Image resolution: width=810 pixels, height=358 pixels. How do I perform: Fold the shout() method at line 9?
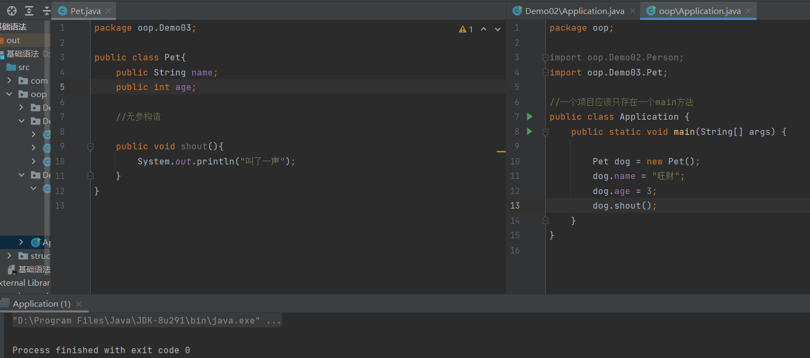91,147
